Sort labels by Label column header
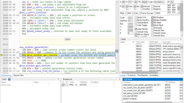184x103 pixels. [127, 42]
